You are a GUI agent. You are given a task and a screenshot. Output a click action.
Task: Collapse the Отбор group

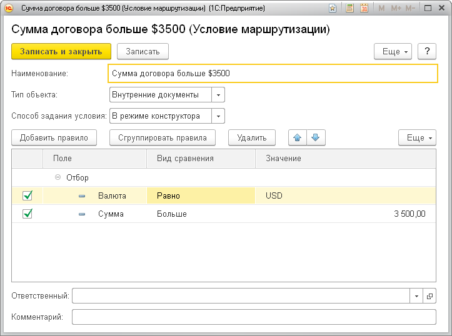tap(58, 177)
